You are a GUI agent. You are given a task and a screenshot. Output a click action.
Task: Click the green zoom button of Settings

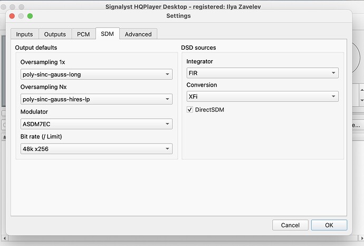[x=30, y=16]
